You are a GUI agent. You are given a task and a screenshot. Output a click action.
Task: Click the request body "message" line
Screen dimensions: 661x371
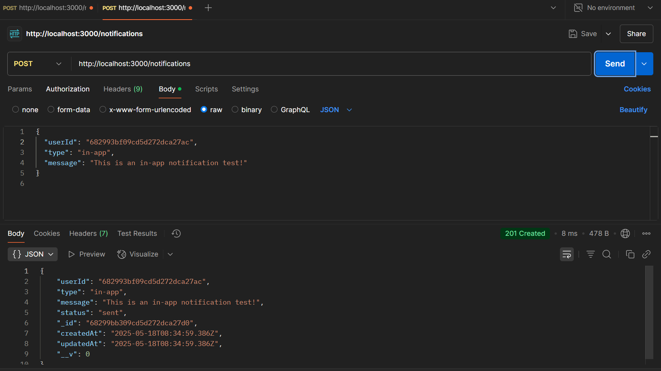(146, 163)
